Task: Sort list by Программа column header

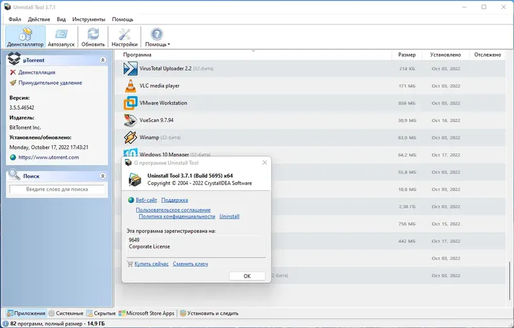Action: click(137, 55)
